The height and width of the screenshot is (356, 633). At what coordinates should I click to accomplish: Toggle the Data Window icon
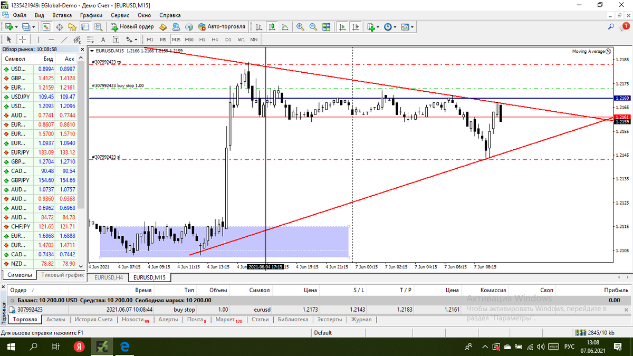60,26
